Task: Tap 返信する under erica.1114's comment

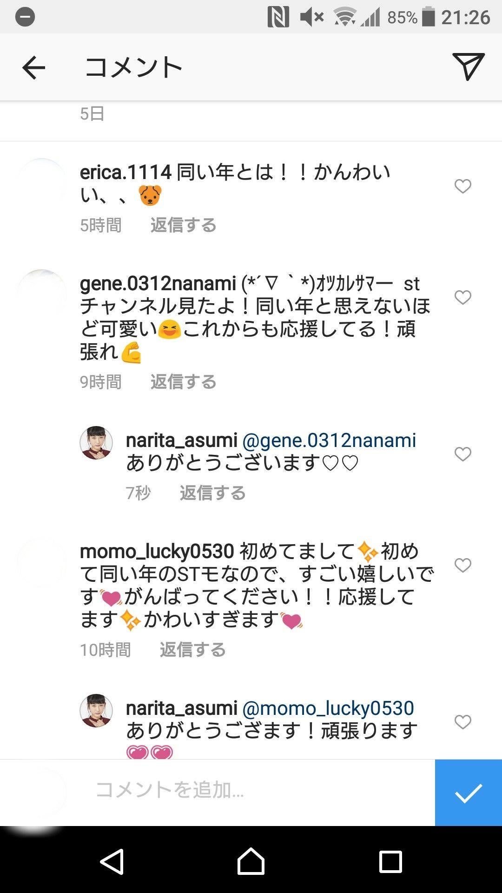Action: click(184, 226)
